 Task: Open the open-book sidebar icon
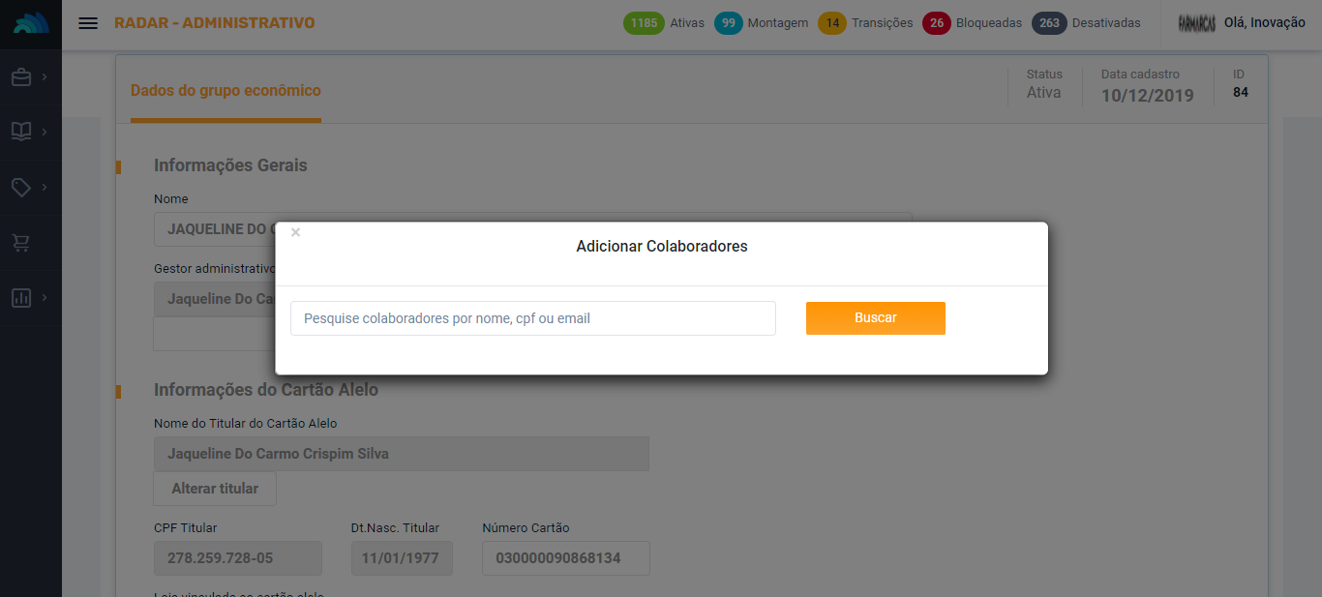click(21, 132)
